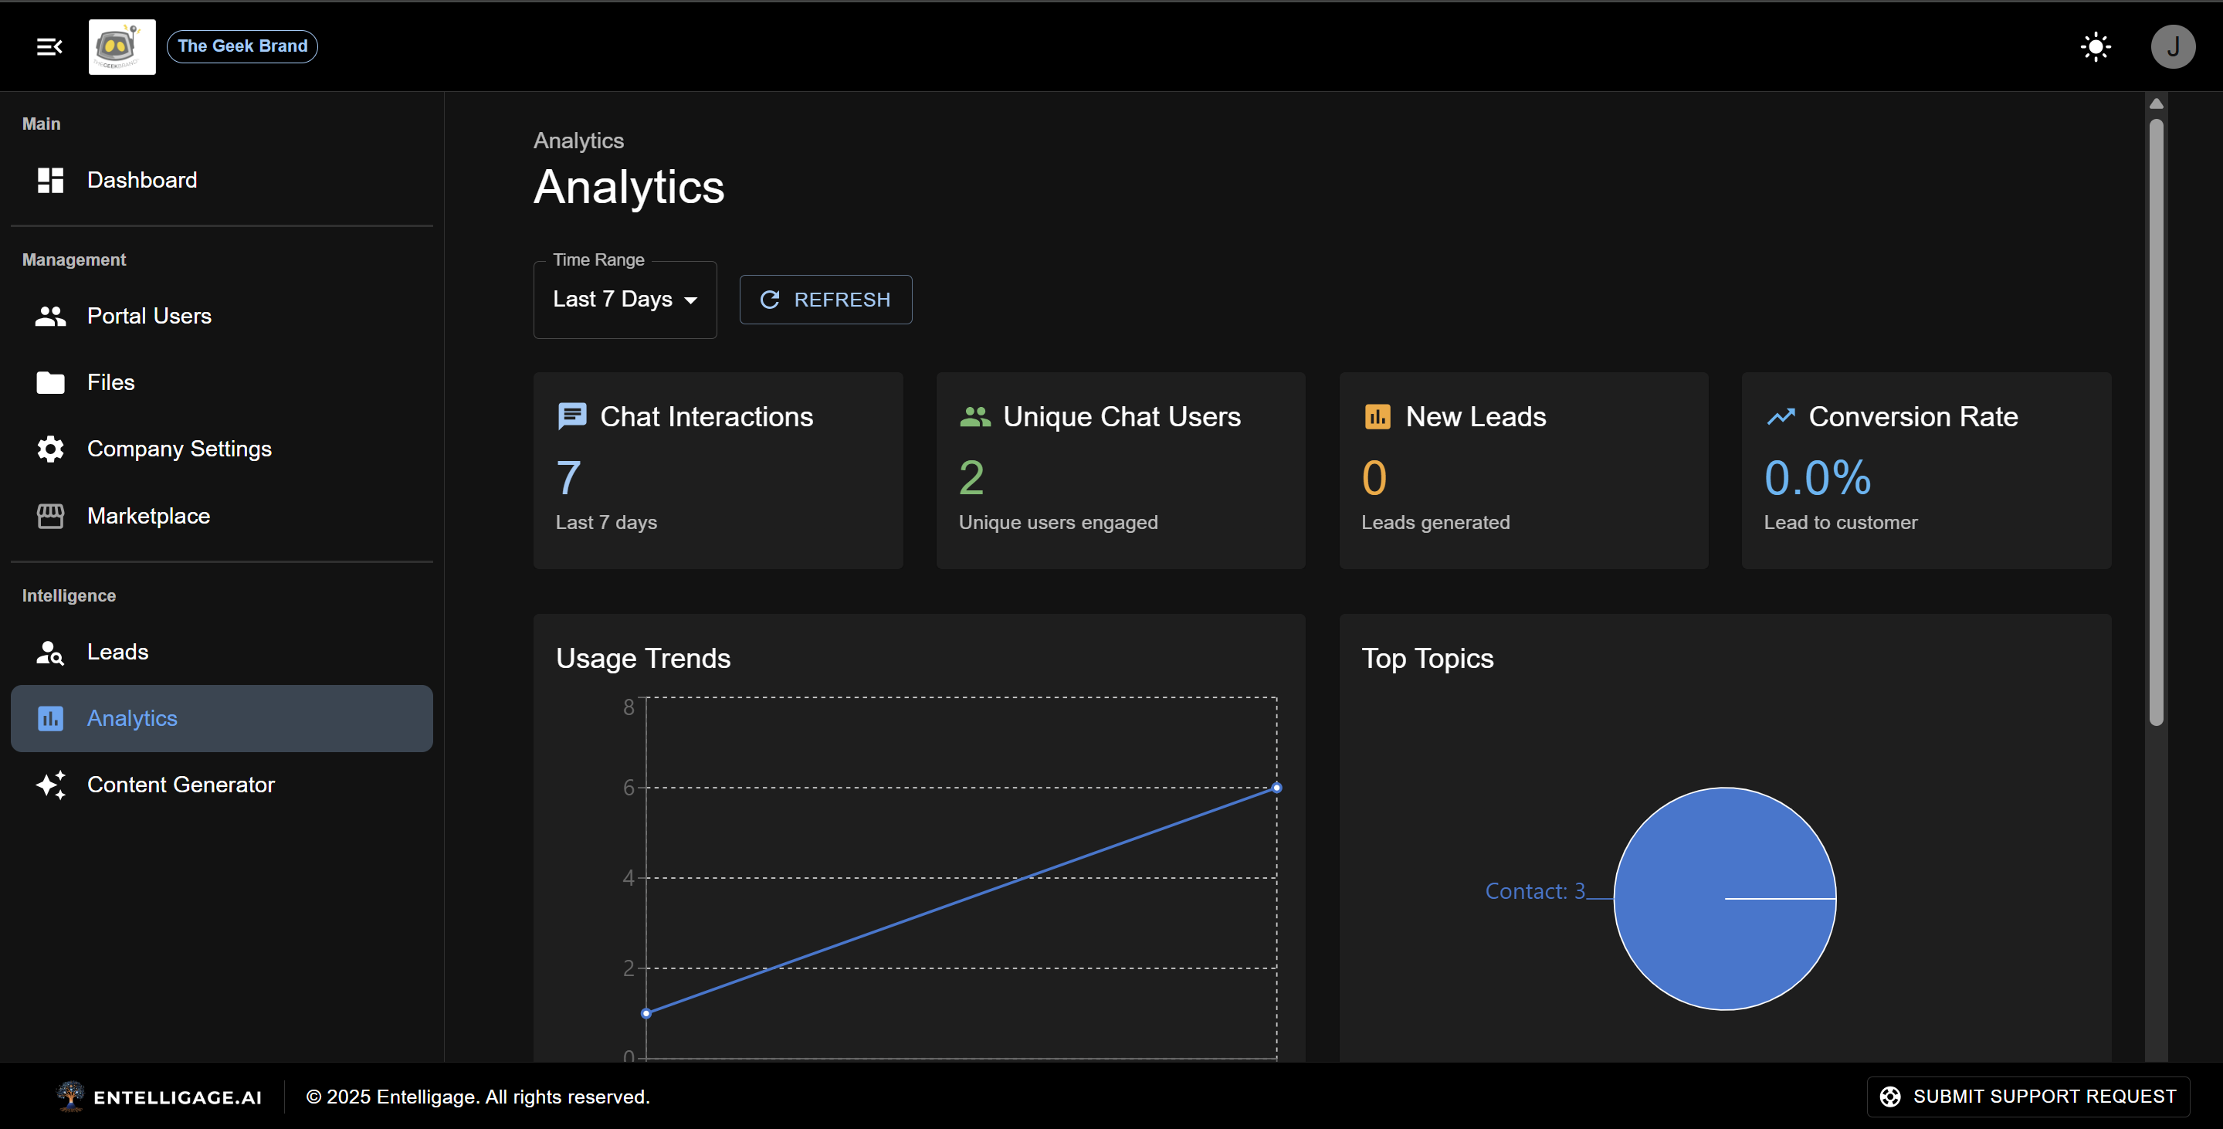Click the Content Generator sparkle icon
Viewport: 2223px width, 1129px height.
click(50, 785)
